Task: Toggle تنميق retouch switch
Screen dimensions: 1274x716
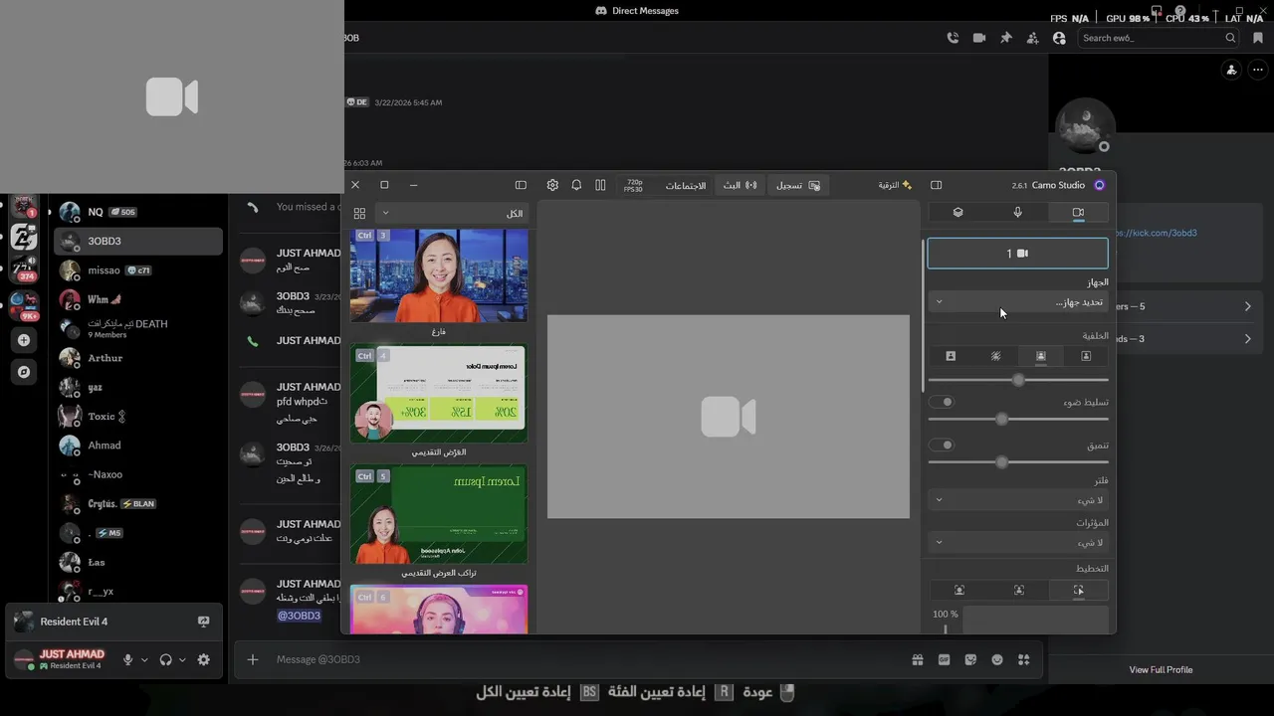Action: pos(942,445)
